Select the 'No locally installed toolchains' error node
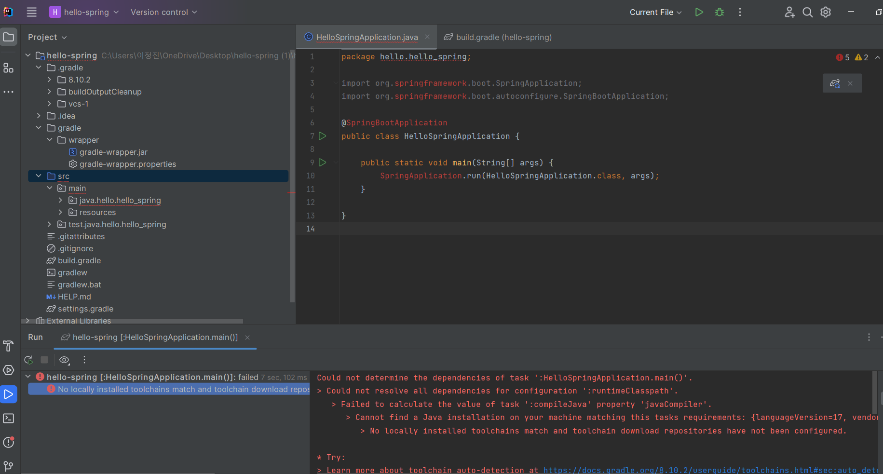This screenshot has width=883, height=474. [x=169, y=389]
